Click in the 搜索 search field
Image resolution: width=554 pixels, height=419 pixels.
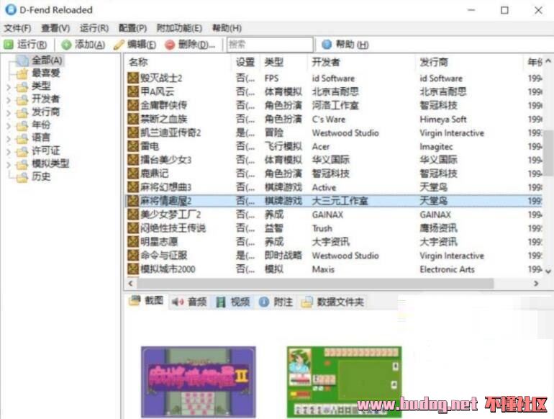[270, 45]
